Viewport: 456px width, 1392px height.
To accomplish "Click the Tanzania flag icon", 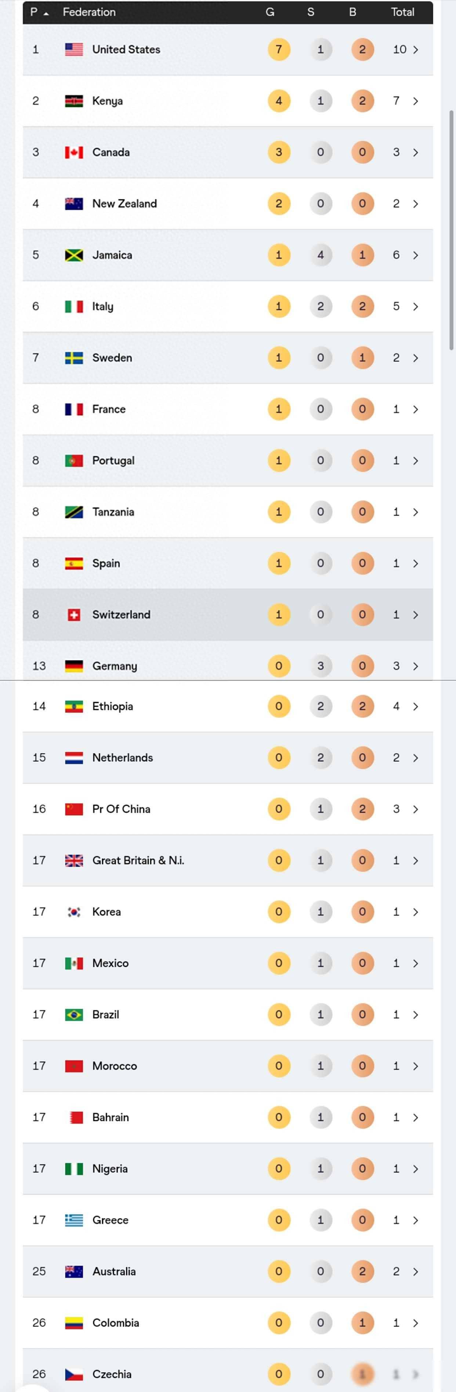I will click(x=74, y=512).
